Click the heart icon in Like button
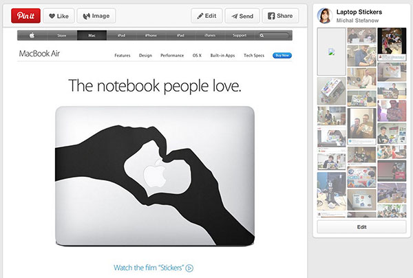This screenshot has height=278, width=413. (52, 16)
